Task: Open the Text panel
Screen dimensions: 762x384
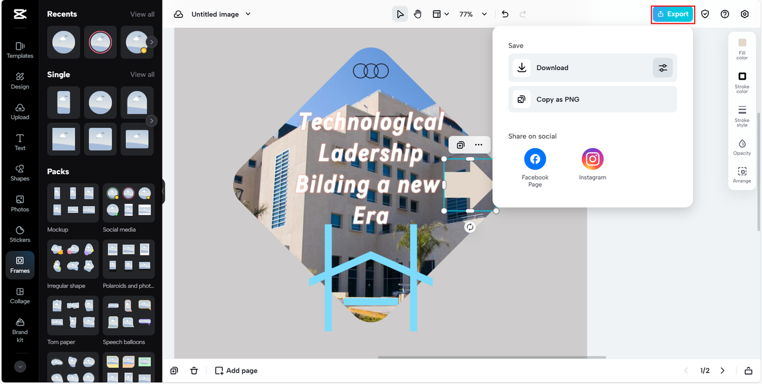Action: coord(20,142)
